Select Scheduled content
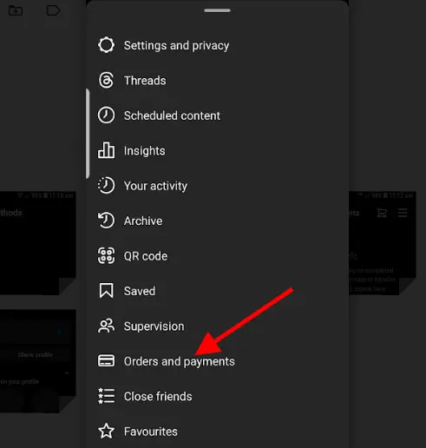Screen dimensions: 426x448 tap(172, 115)
